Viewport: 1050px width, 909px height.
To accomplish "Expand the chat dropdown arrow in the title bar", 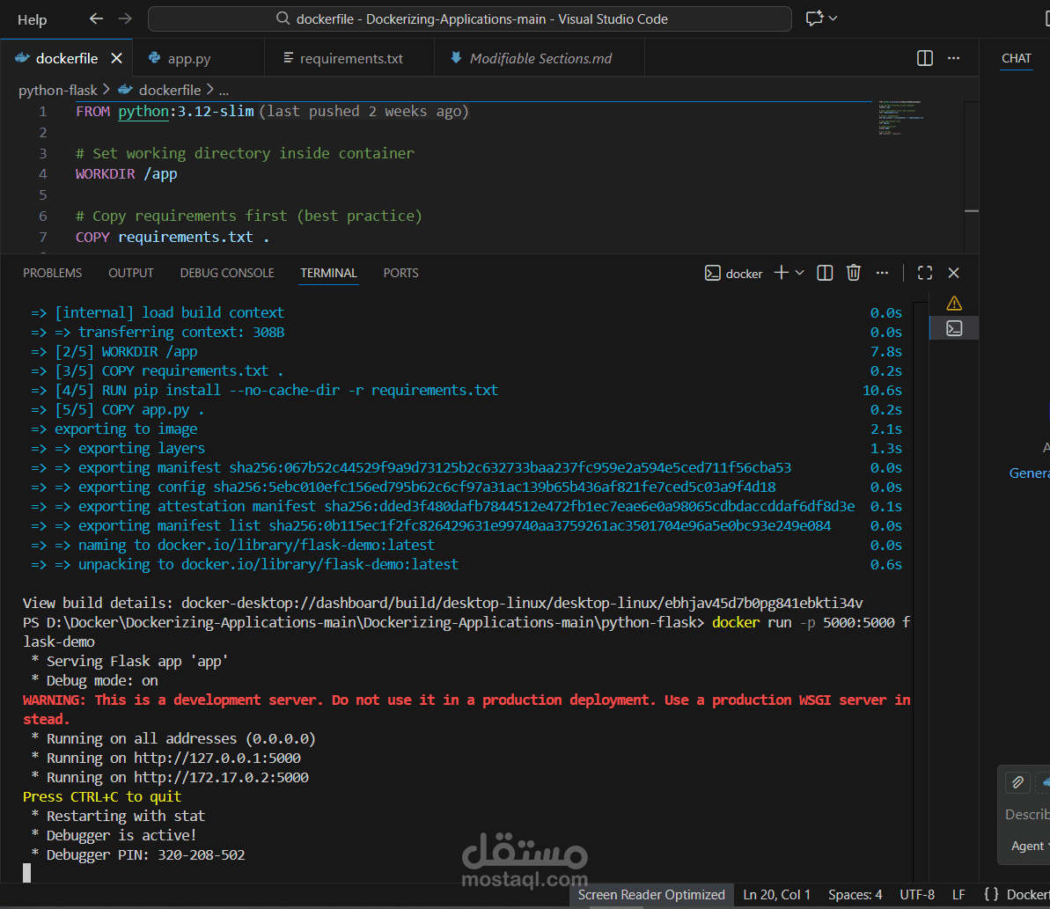I will tap(833, 18).
